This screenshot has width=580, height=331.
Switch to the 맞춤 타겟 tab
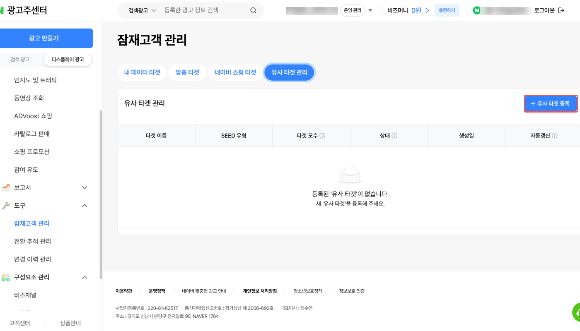[x=187, y=72]
